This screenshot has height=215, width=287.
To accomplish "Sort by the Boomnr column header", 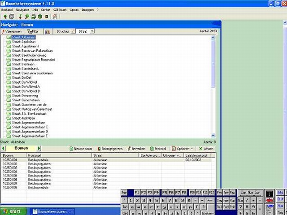I will (x=13, y=155).
